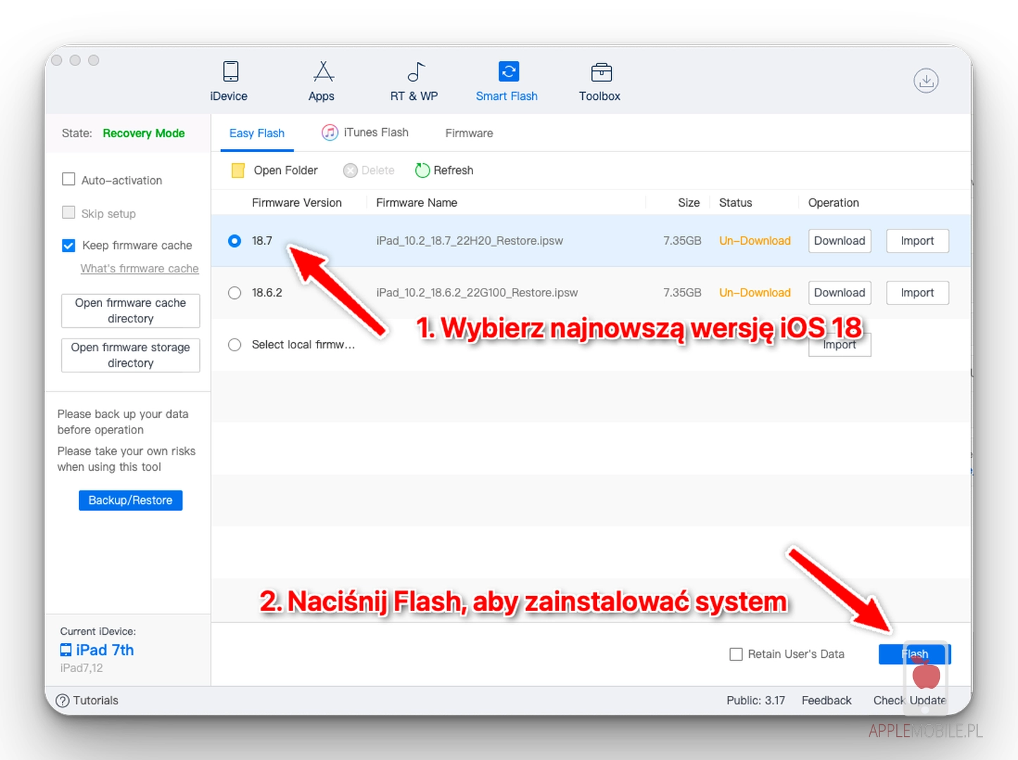Select the 18.6.2 firmware radio button
Viewport: 1018px width, 760px height.
234,293
